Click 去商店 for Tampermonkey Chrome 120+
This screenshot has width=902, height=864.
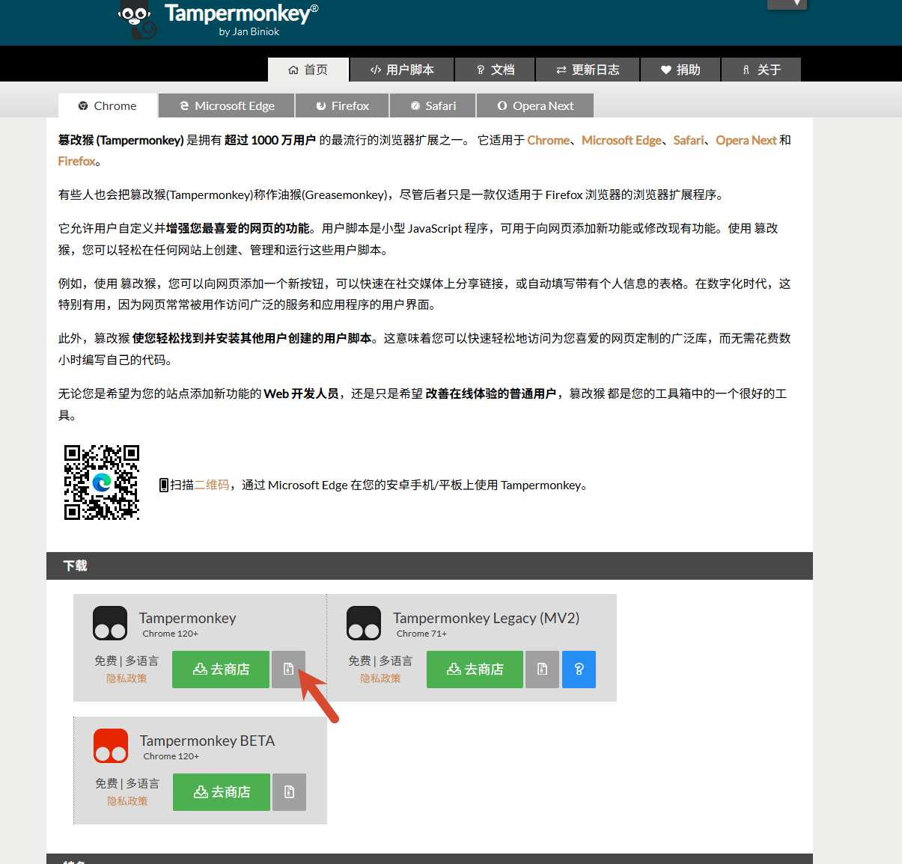point(221,669)
